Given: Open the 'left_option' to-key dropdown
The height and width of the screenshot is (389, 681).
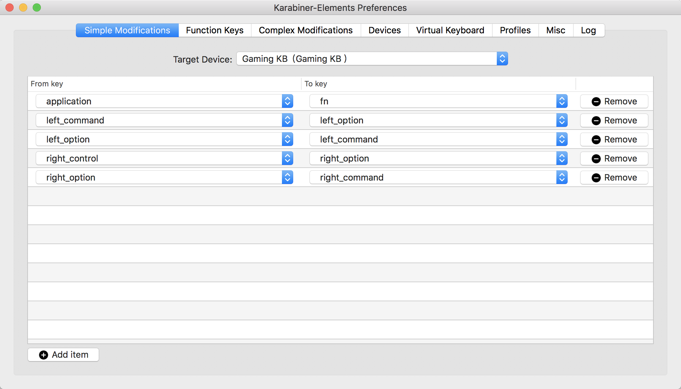Looking at the screenshot, I should coord(439,120).
